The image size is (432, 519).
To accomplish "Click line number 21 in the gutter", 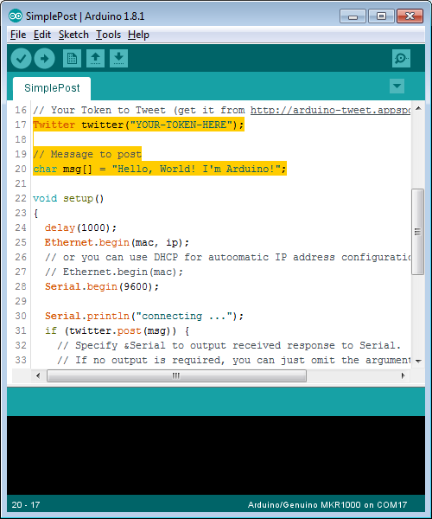I will click(21, 183).
